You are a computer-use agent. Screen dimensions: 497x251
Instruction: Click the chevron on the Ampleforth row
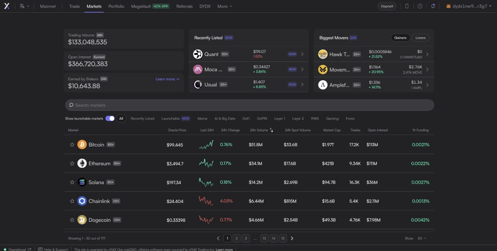coord(427,85)
